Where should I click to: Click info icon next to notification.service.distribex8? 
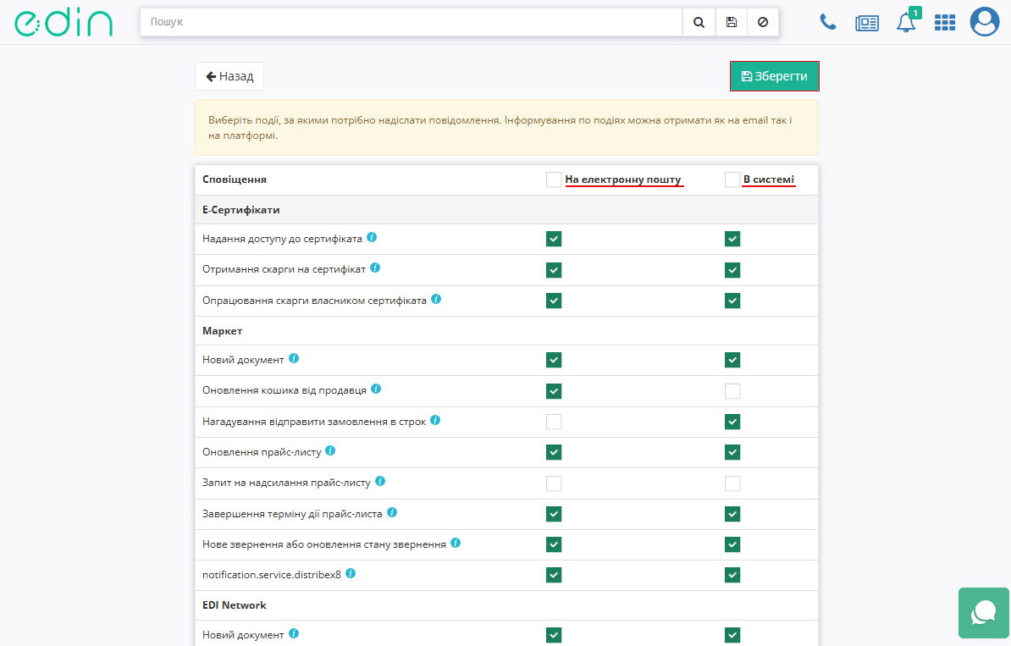tap(351, 573)
